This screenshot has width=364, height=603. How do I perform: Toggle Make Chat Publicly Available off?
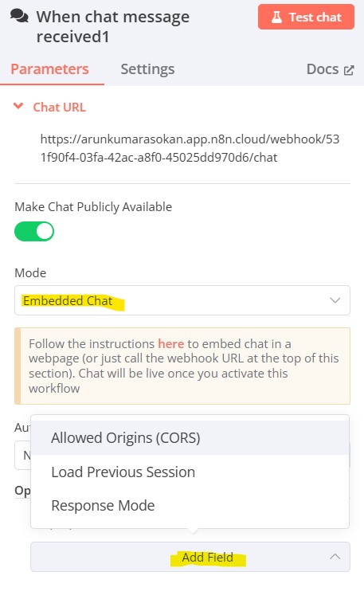pyautogui.click(x=34, y=231)
